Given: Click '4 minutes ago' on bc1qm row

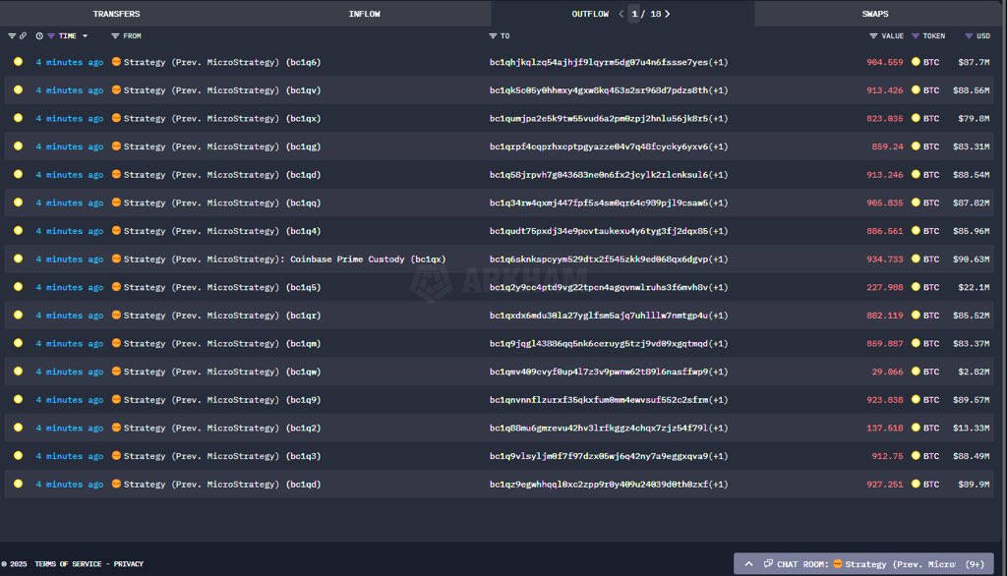Looking at the screenshot, I should (x=70, y=344).
